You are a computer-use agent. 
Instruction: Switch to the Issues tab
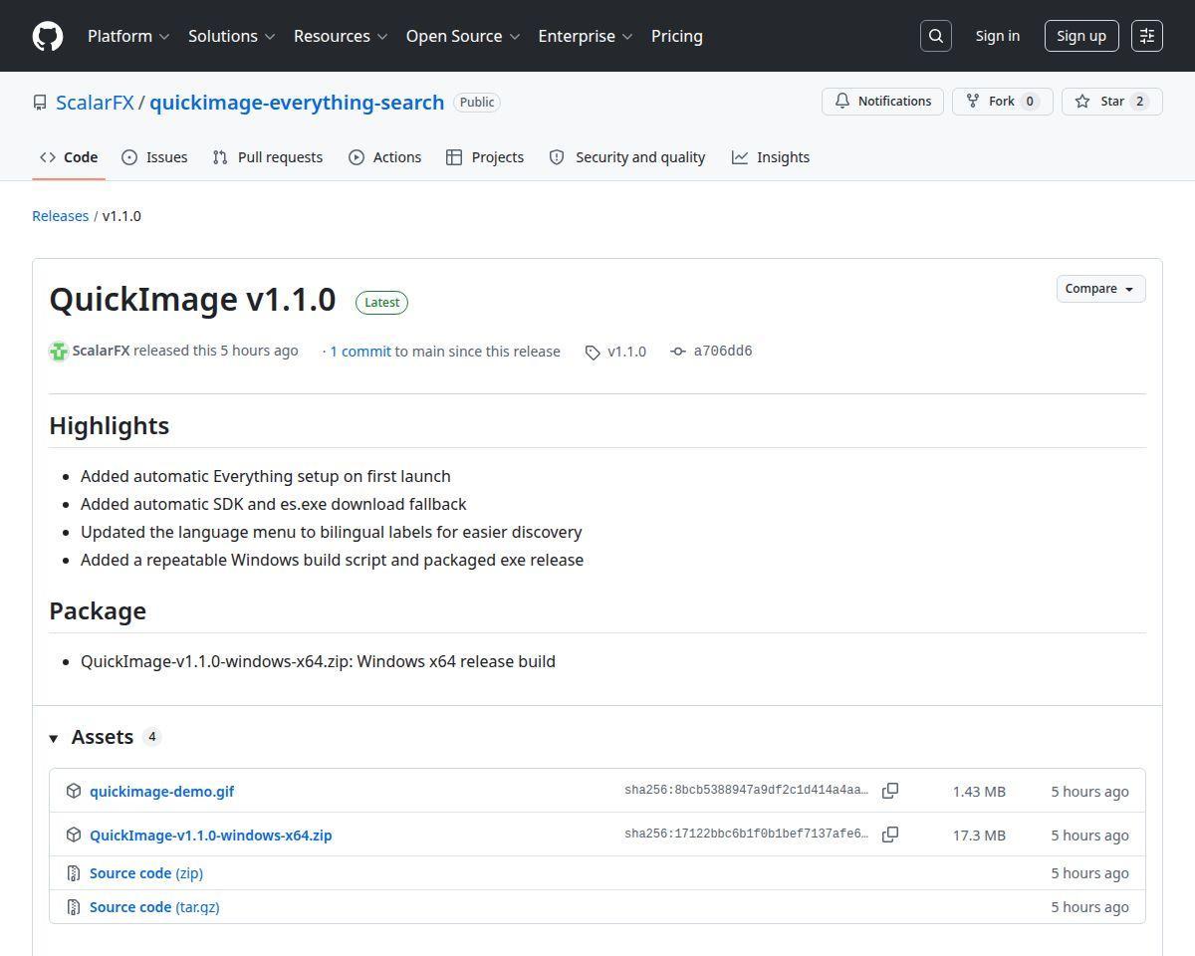(x=154, y=157)
